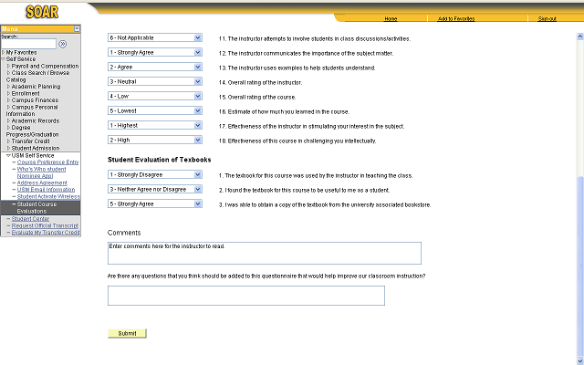
Task: Open Address Agreement link
Action: click(x=42, y=182)
